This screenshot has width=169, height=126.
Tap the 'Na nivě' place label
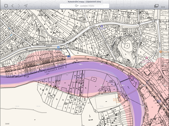tap(91, 120)
